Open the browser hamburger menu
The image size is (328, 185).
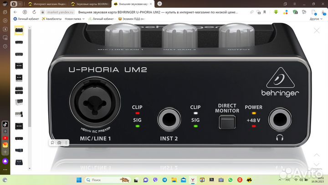(295, 4)
